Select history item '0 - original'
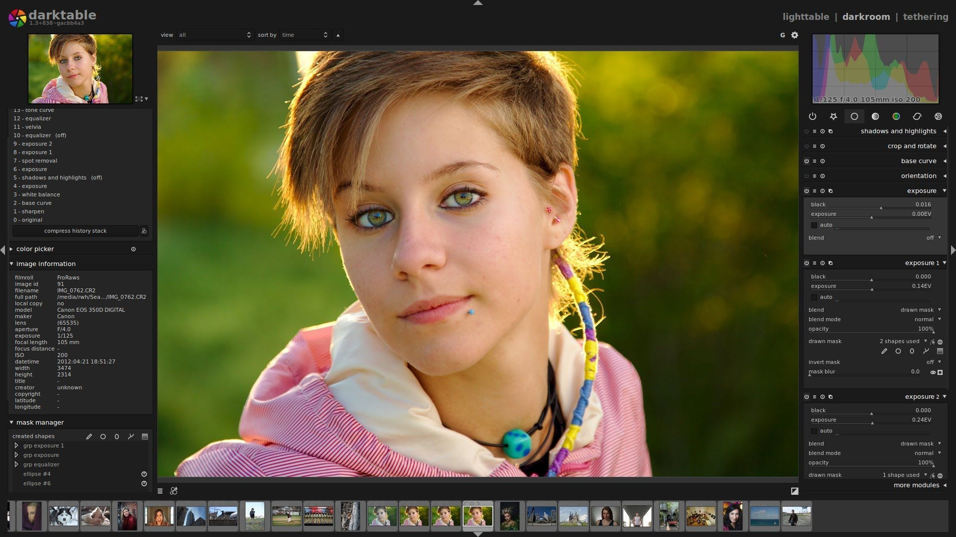956x537 pixels. click(28, 220)
